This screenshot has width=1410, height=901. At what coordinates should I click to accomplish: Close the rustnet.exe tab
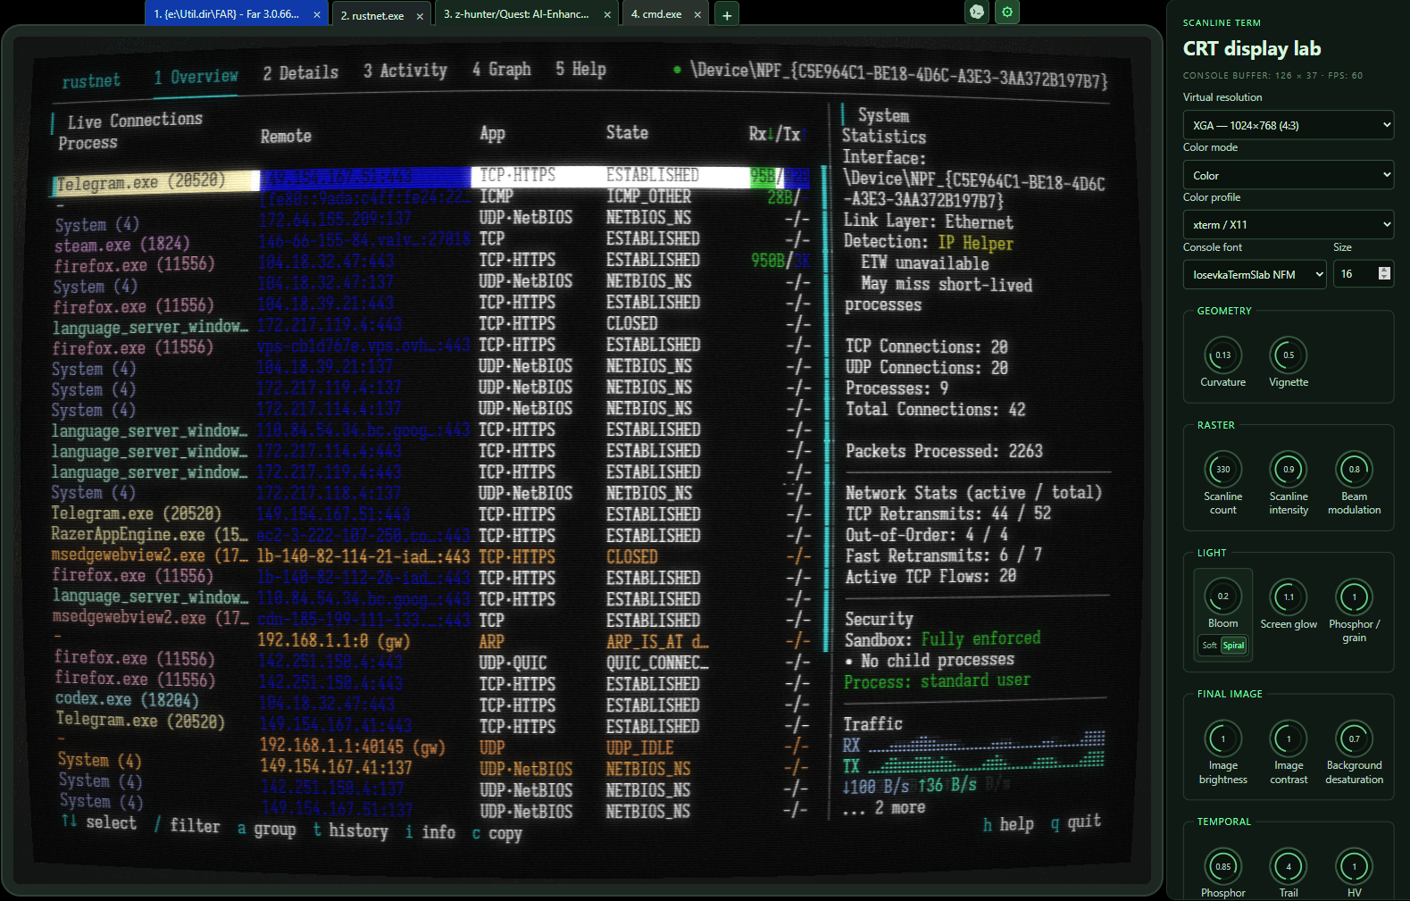(x=420, y=16)
